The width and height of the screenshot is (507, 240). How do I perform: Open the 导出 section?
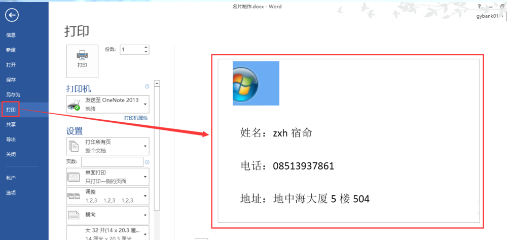(11, 140)
